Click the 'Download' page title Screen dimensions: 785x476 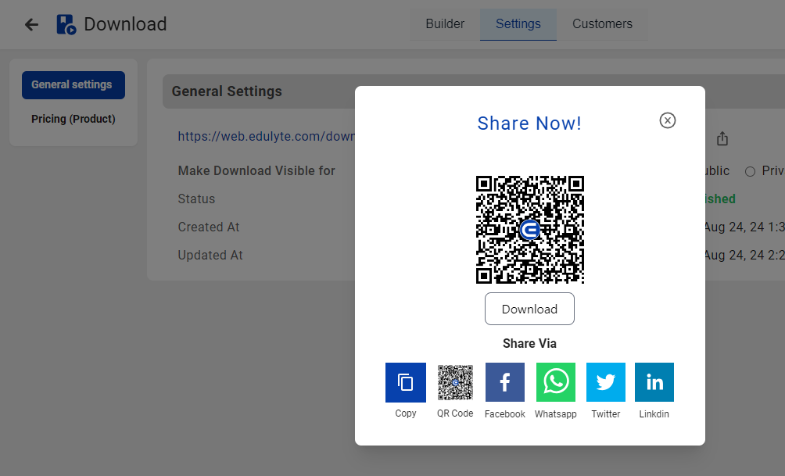click(x=125, y=24)
